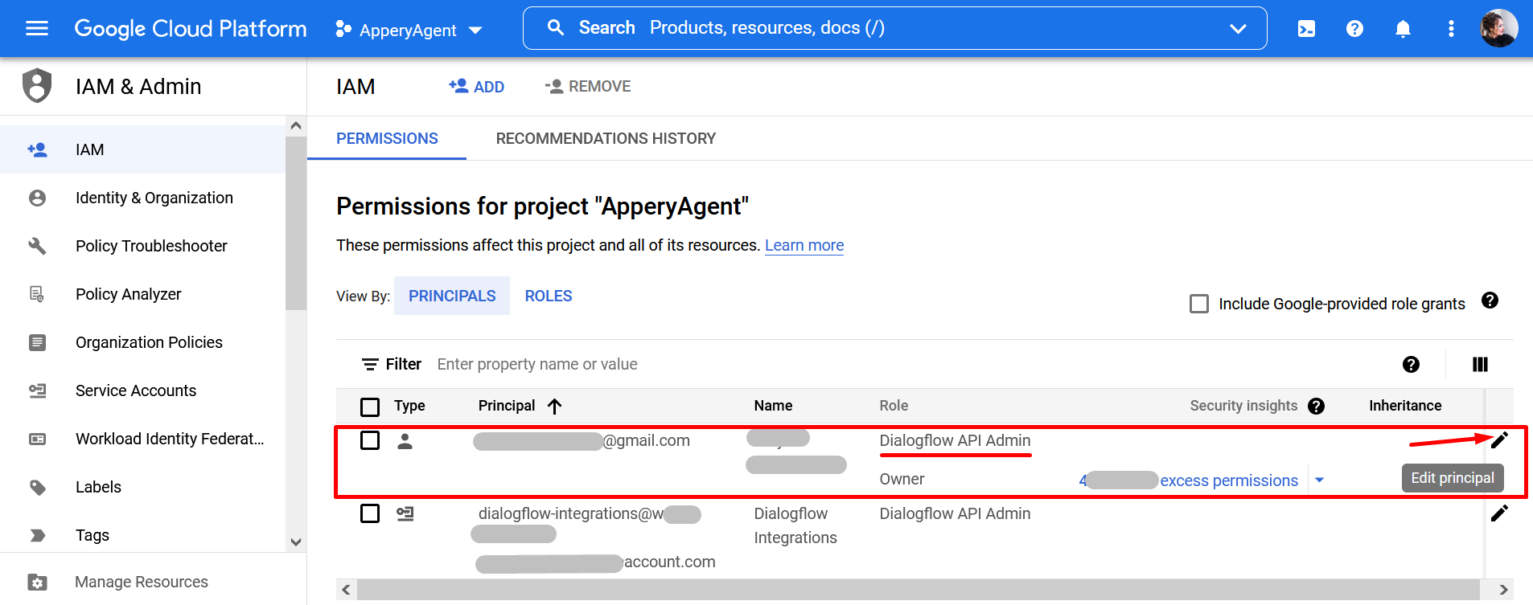Click Policy Troubleshooter wrench icon
The width and height of the screenshot is (1533, 605).
[37, 246]
